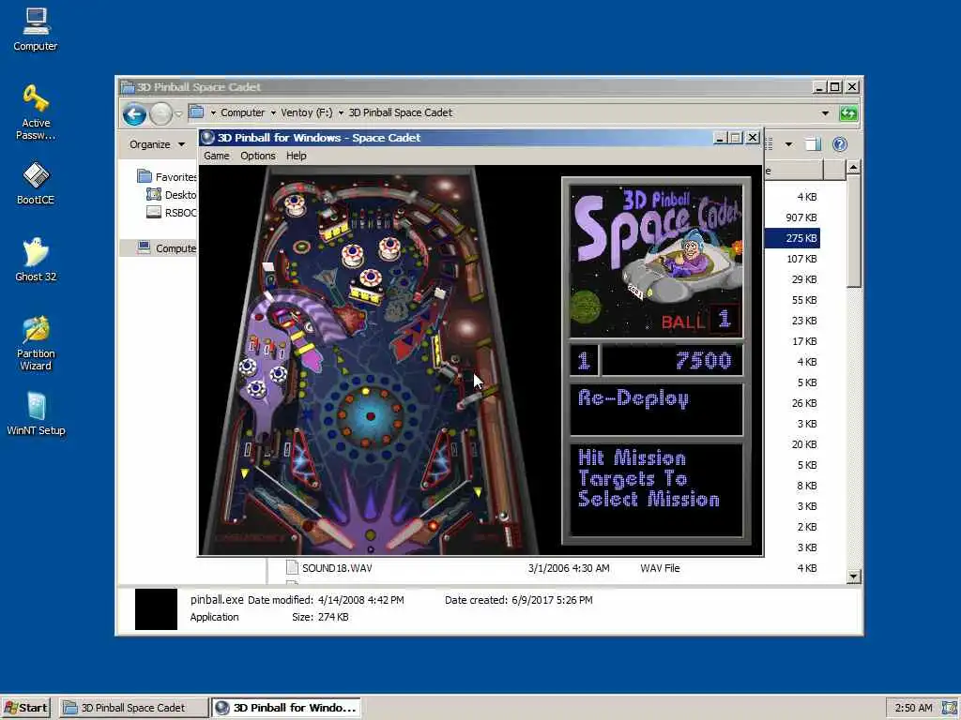Select the file row with size 907 KB

792,217
